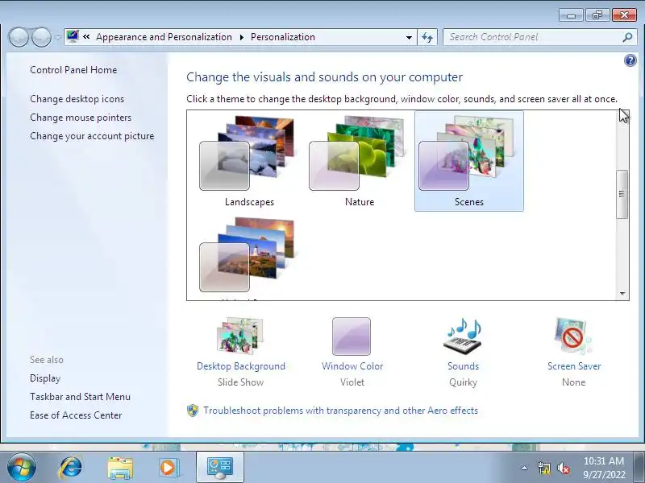Pick the partially visible lighthouse theme thumbnail
This screenshot has height=483, width=645.
[x=249, y=257]
